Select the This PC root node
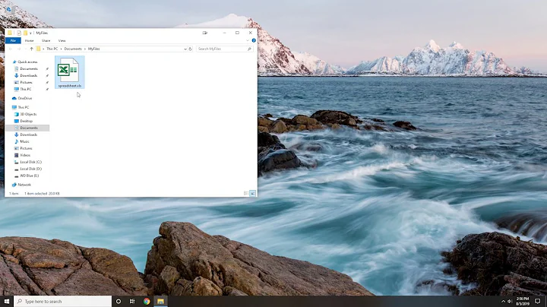Viewport: 547px width, 307px height. pos(24,107)
